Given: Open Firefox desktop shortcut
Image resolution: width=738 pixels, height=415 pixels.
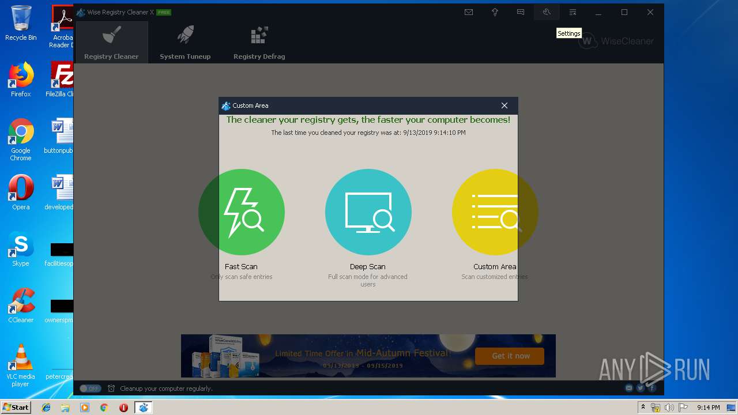Looking at the screenshot, I should coord(21,80).
